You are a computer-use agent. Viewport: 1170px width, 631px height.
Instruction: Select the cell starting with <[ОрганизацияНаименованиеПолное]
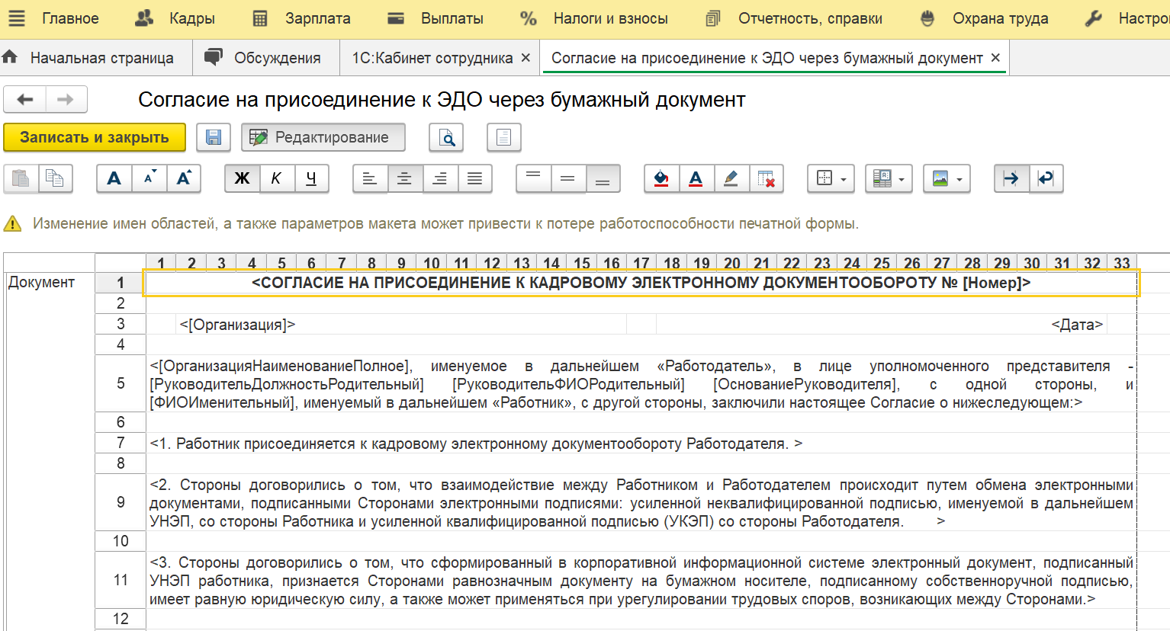tap(641, 384)
